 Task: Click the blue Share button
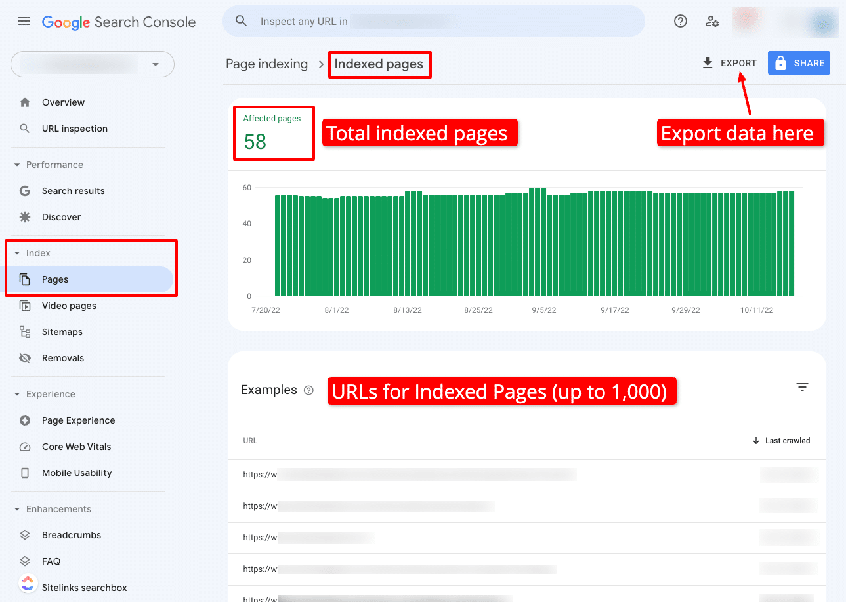pyautogui.click(x=799, y=64)
